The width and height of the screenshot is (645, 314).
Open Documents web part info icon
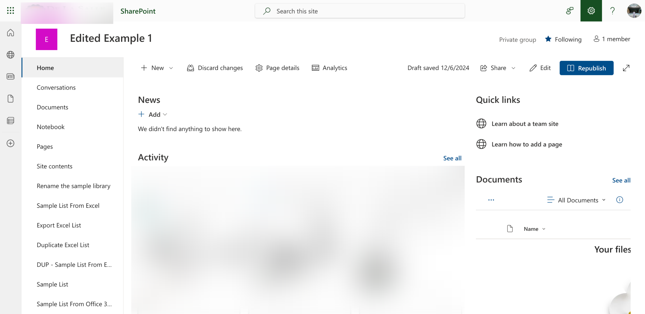[x=620, y=200]
